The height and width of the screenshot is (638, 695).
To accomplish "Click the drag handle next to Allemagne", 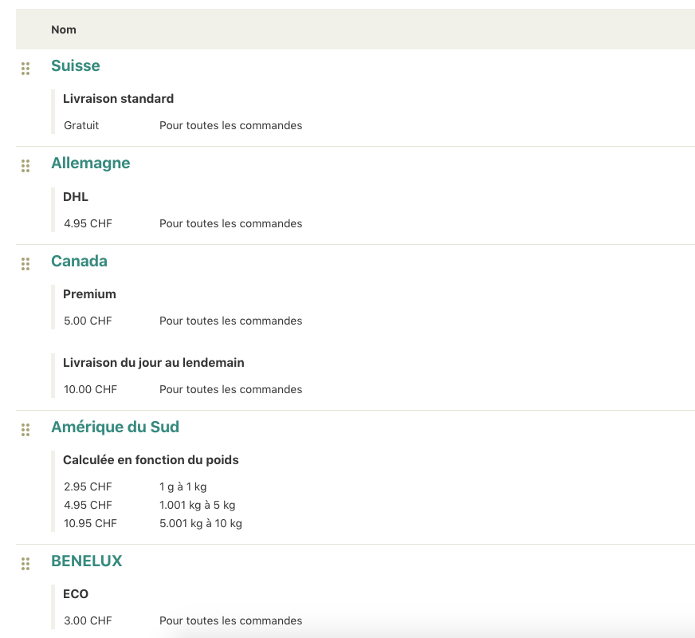I will pos(26,166).
